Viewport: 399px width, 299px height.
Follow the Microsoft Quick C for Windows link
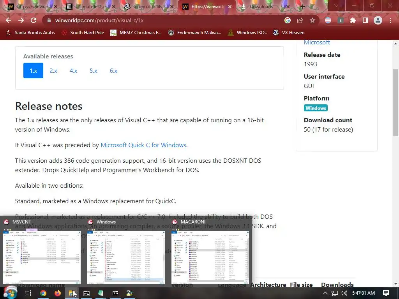[x=143, y=145]
